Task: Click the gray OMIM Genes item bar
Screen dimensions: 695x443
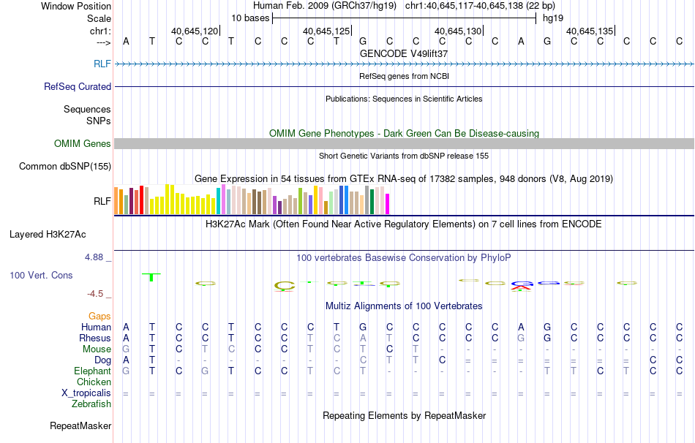Action: click(x=404, y=143)
